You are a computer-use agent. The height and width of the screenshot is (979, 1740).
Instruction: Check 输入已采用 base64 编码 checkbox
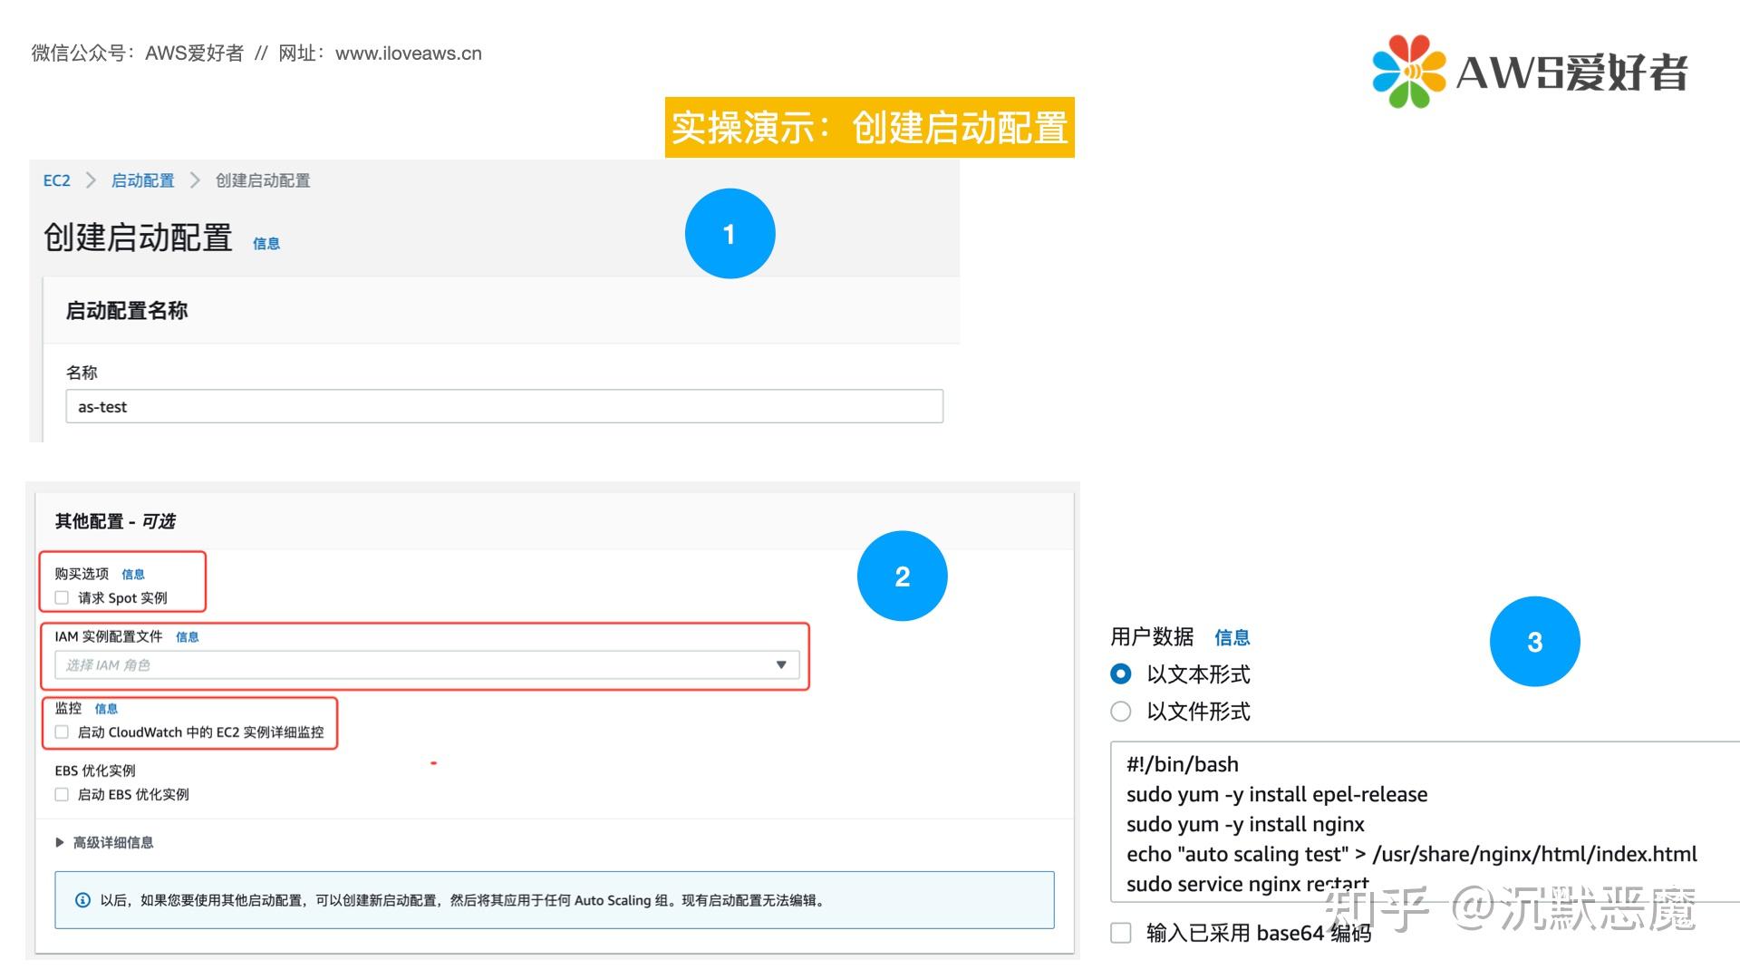click(x=1121, y=933)
